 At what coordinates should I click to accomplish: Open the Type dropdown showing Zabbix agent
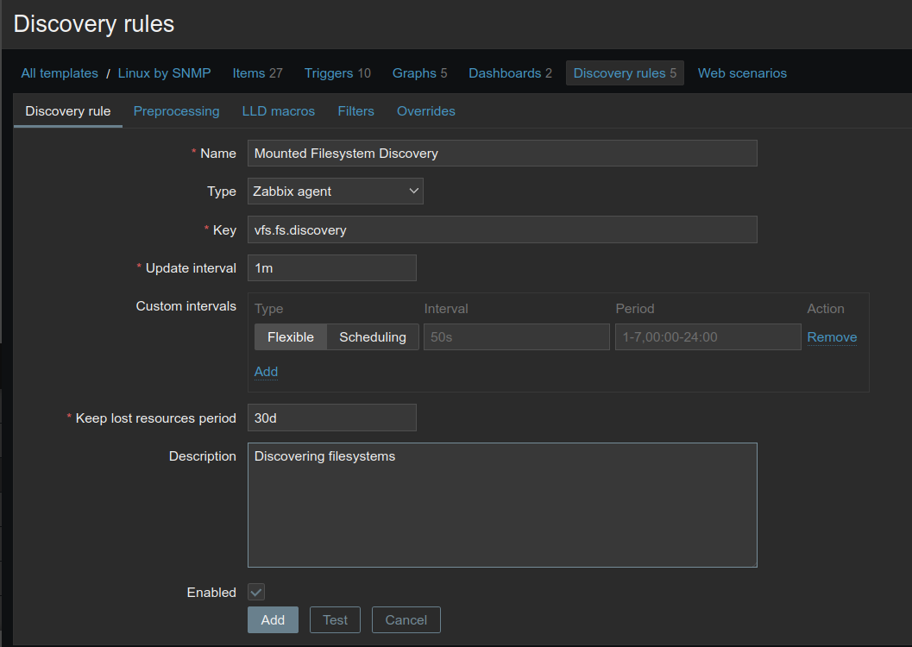pos(336,192)
